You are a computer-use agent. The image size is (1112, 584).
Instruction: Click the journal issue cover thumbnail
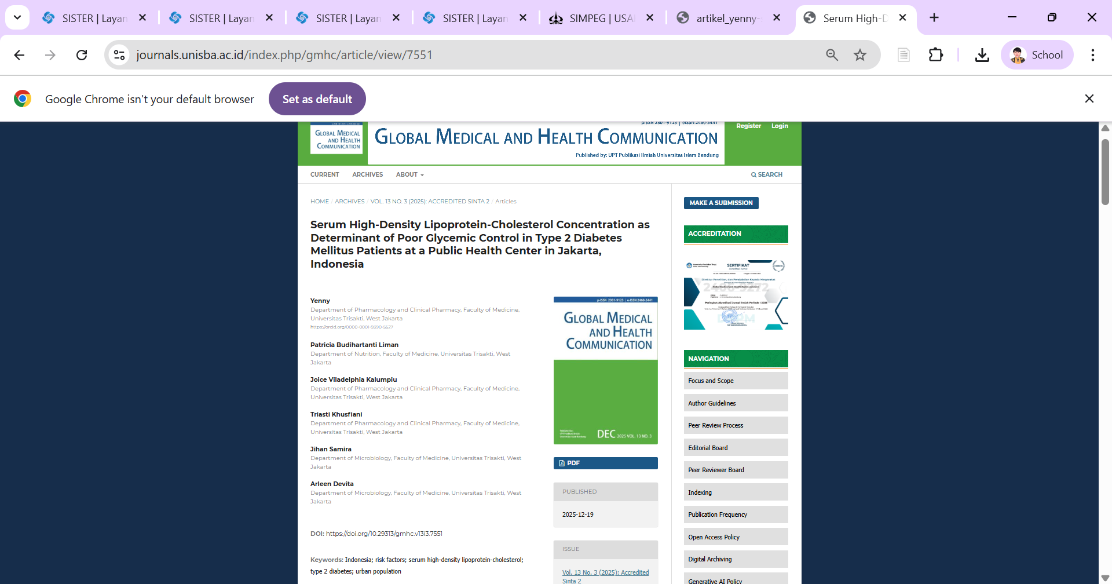click(605, 371)
